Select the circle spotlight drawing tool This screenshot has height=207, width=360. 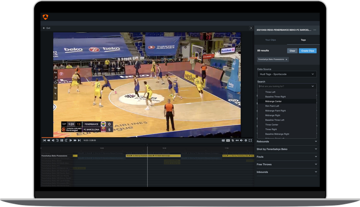(x=55, y=83)
